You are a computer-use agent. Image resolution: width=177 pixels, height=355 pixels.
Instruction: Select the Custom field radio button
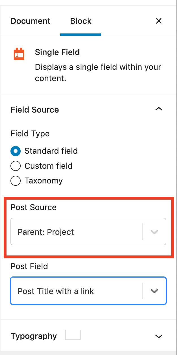tap(16, 166)
